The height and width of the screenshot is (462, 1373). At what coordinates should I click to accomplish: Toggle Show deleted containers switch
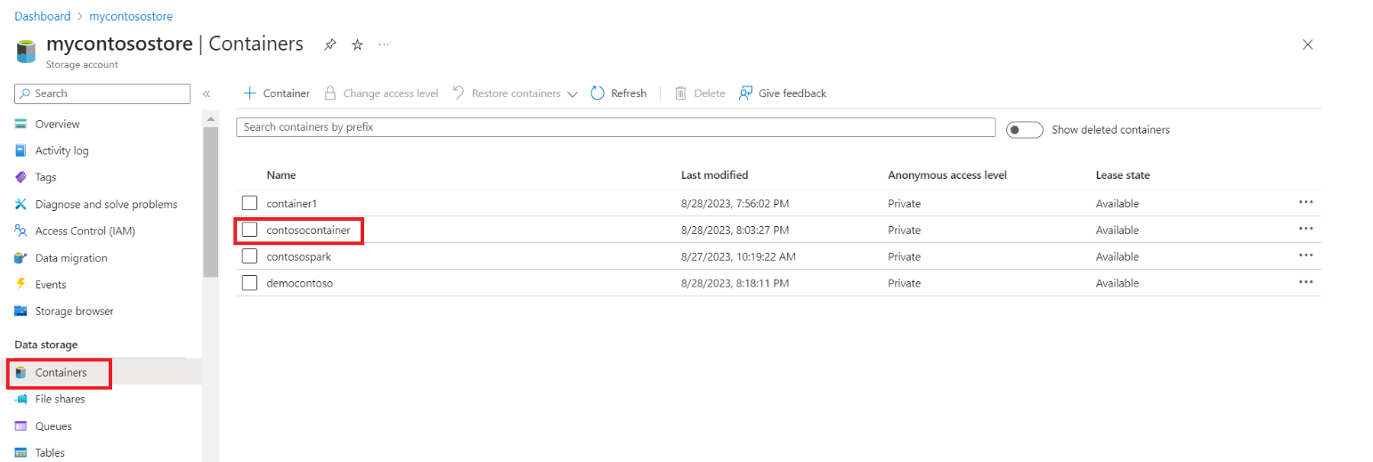[x=1024, y=130]
